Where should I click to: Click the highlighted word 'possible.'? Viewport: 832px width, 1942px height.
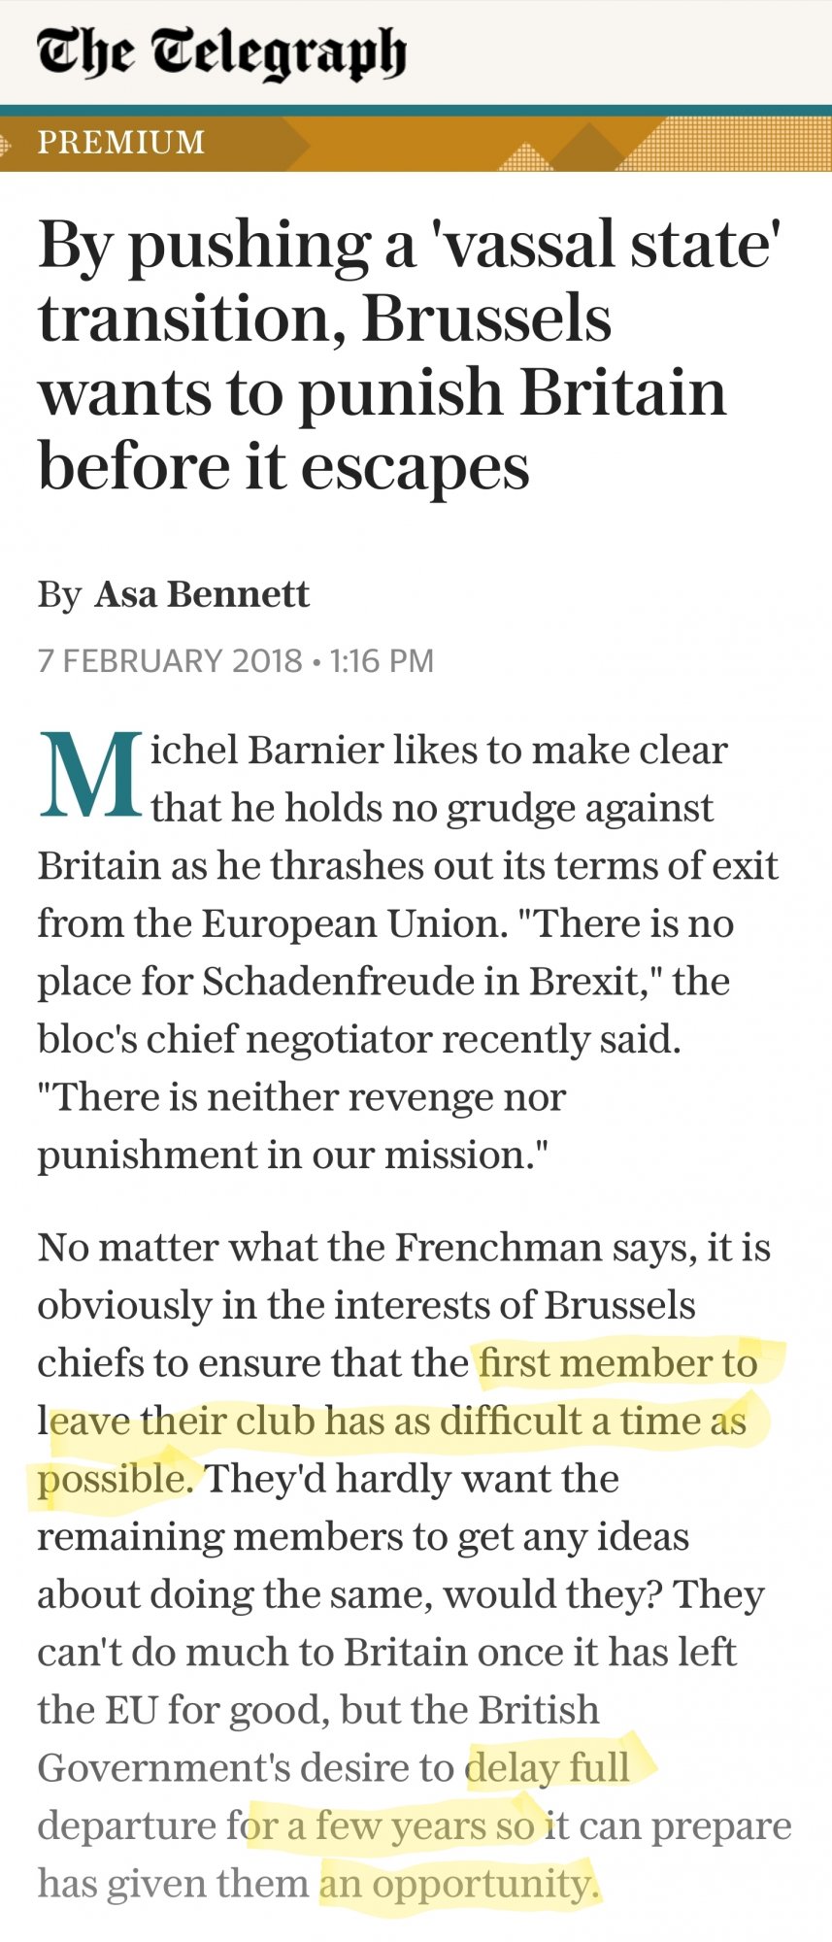[x=116, y=1480]
